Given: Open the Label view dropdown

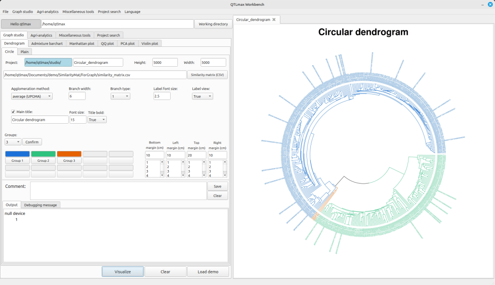Looking at the screenshot, I should [202, 96].
